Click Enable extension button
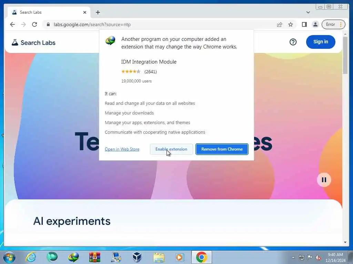The width and height of the screenshot is (353, 264). [171, 149]
